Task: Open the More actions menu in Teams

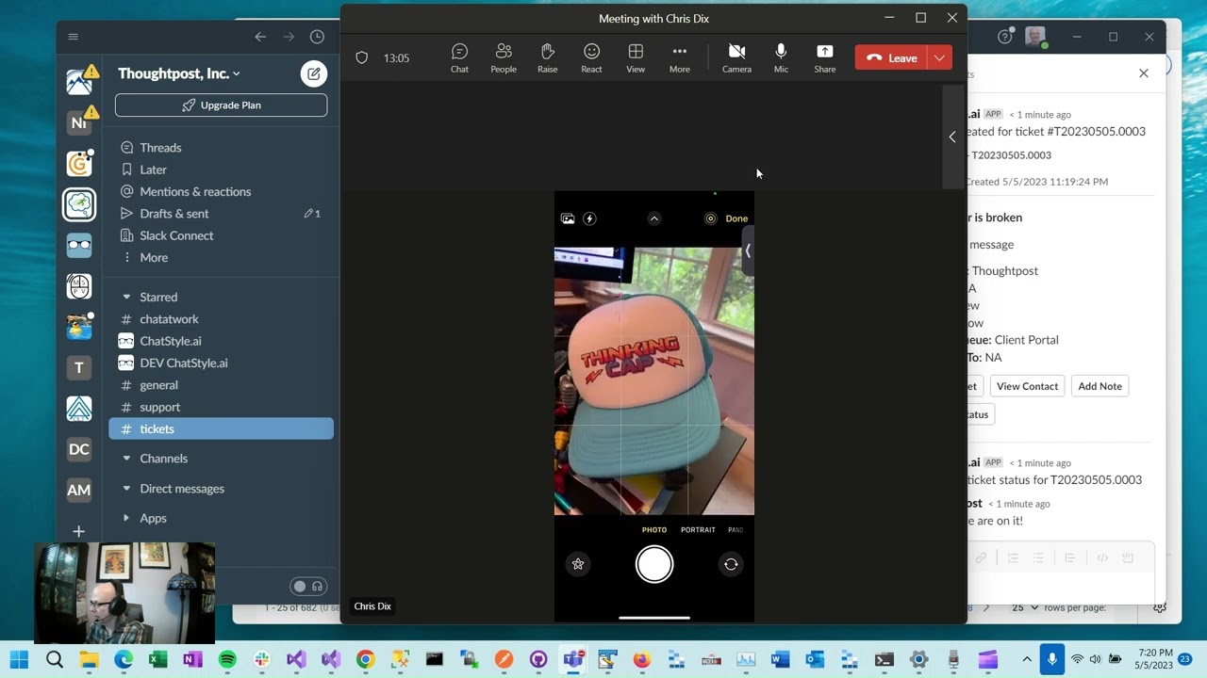Action: 680,58
